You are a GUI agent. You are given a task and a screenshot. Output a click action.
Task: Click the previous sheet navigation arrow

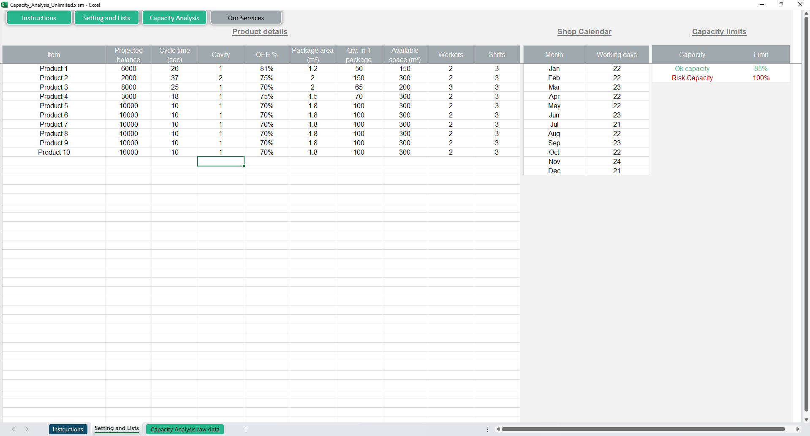point(14,429)
